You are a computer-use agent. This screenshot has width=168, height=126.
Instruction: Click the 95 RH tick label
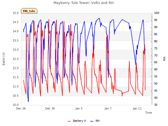pos(156,20)
